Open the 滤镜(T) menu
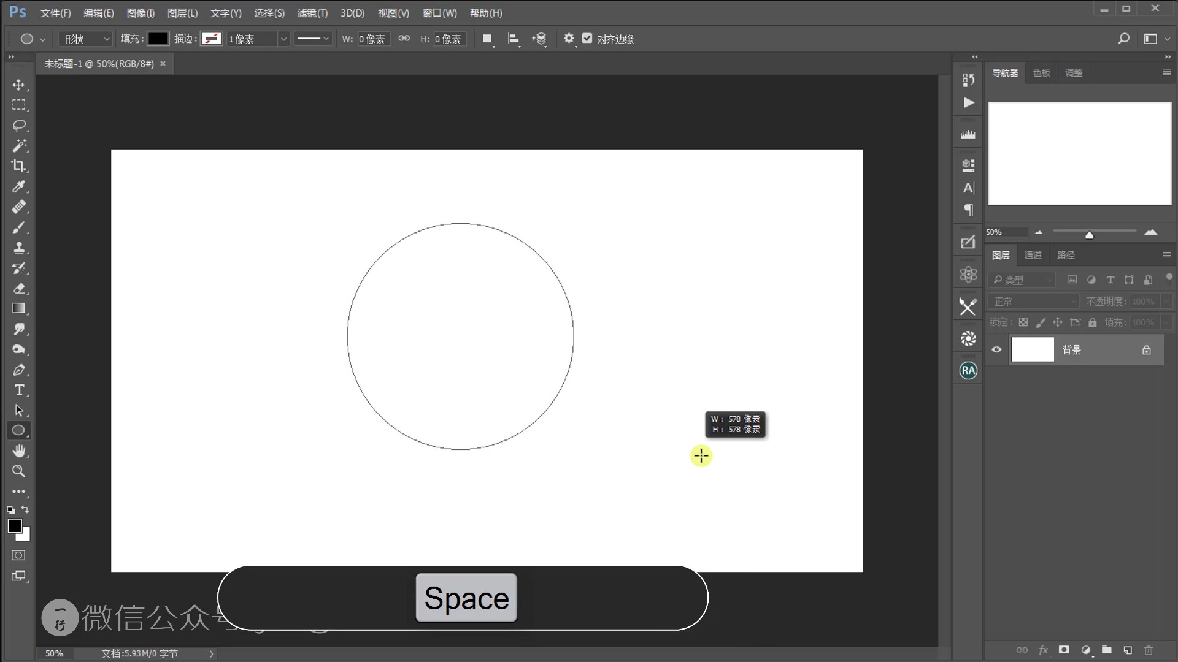1178x662 pixels. (x=312, y=13)
